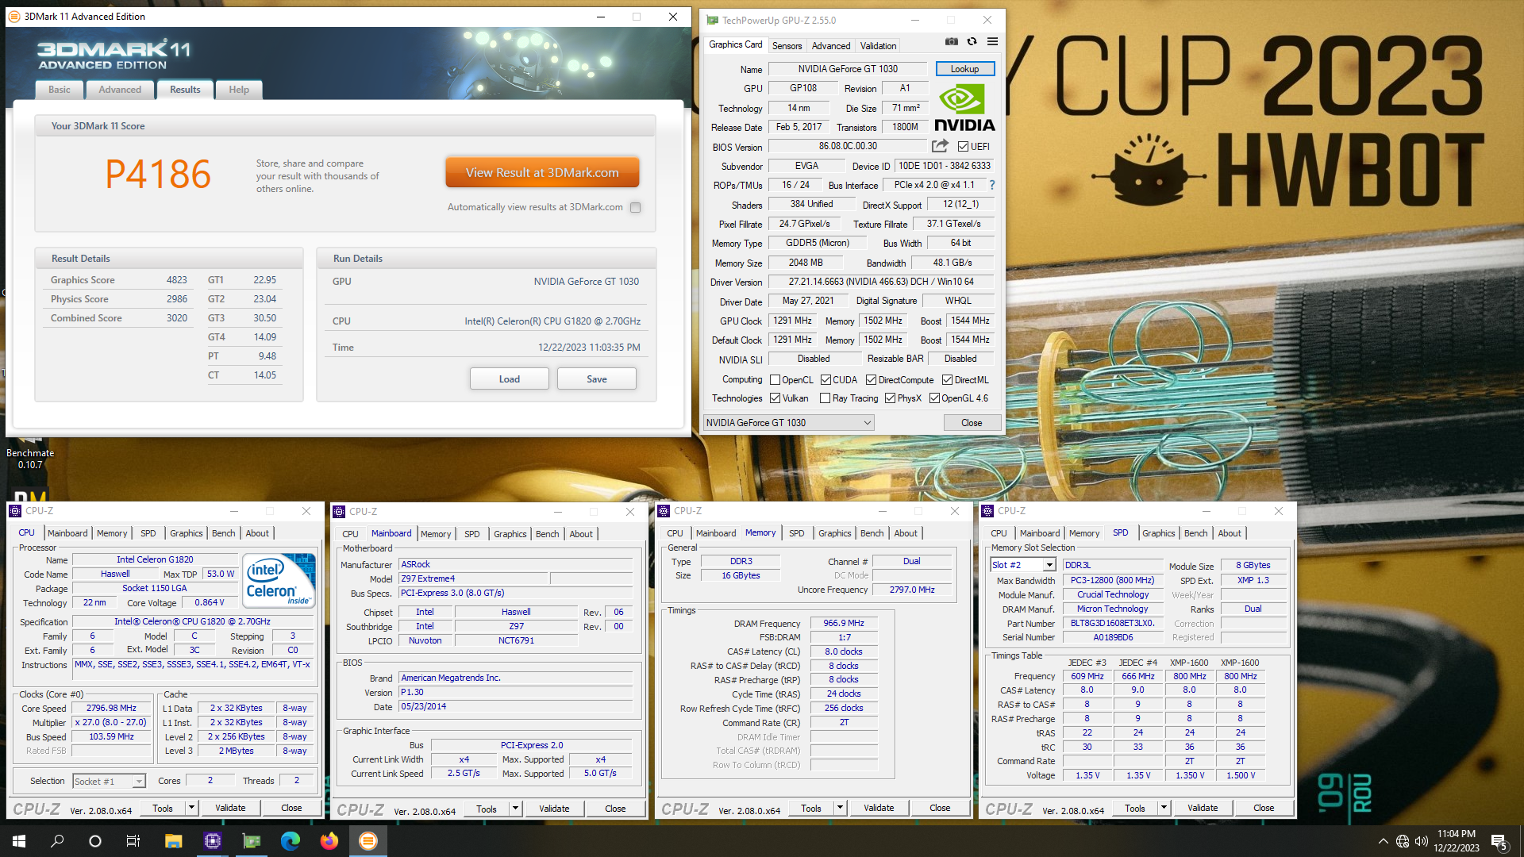Viewport: 1524px width, 857px height.
Task: Toggle UEFI checkbox in GPU-Z
Action: pos(963,147)
